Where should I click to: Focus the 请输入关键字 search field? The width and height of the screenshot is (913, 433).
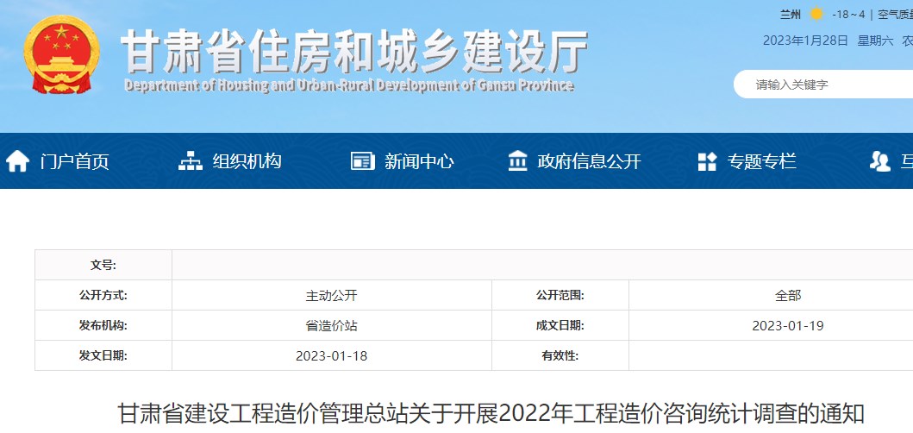coord(828,85)
